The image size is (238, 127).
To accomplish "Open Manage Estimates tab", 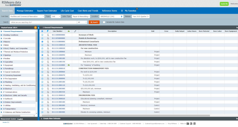I will pyautogui.click(x=25, y=11).
